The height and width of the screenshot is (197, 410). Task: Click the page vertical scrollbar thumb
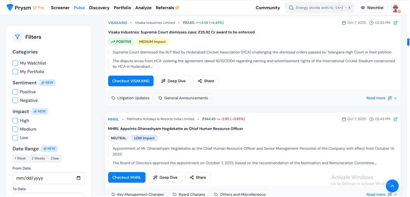(408, 42)
